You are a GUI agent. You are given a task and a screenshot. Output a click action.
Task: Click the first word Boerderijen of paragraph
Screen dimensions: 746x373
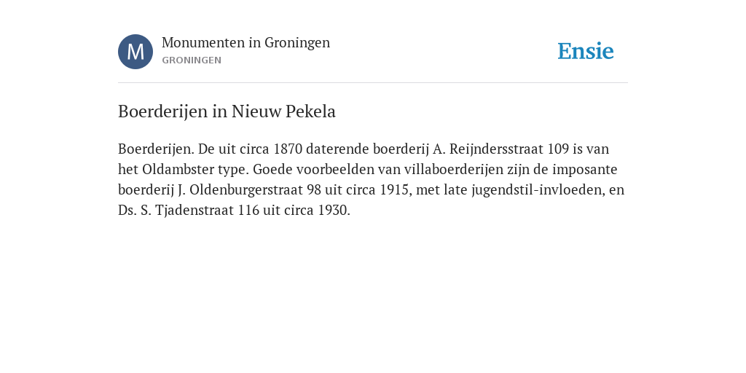(x=154, y=149)
